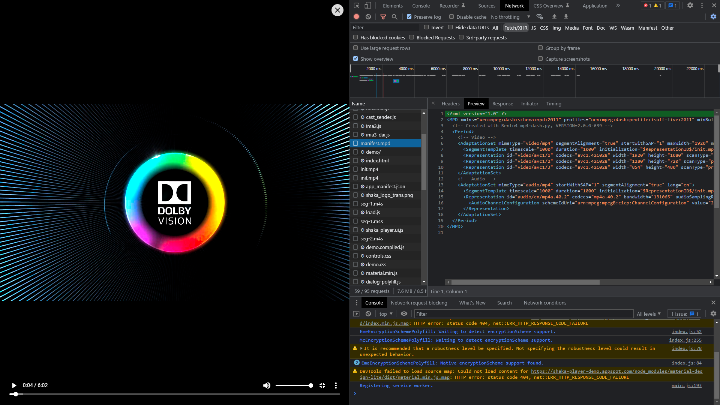The width and height of the screenshot is (720, 405).
Task: Click the record network log button
Action: (x=356, y=17)
